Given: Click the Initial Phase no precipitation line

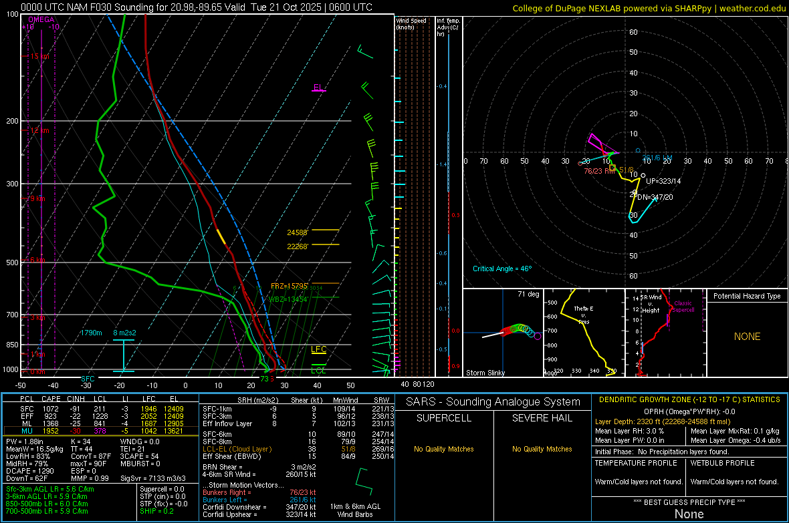Looking at the screenshot, I should tap(662, 452).
